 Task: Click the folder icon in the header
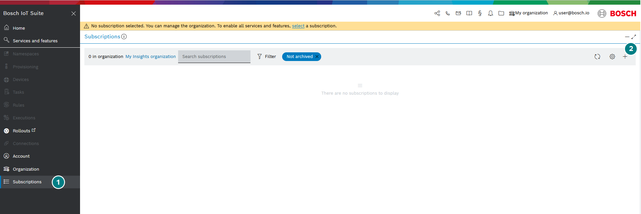pos(501,13)
